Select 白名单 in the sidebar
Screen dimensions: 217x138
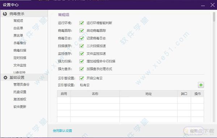click(18, 28)
